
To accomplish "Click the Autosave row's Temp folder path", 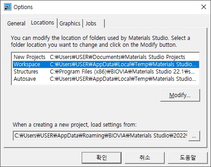I will 123,79.
